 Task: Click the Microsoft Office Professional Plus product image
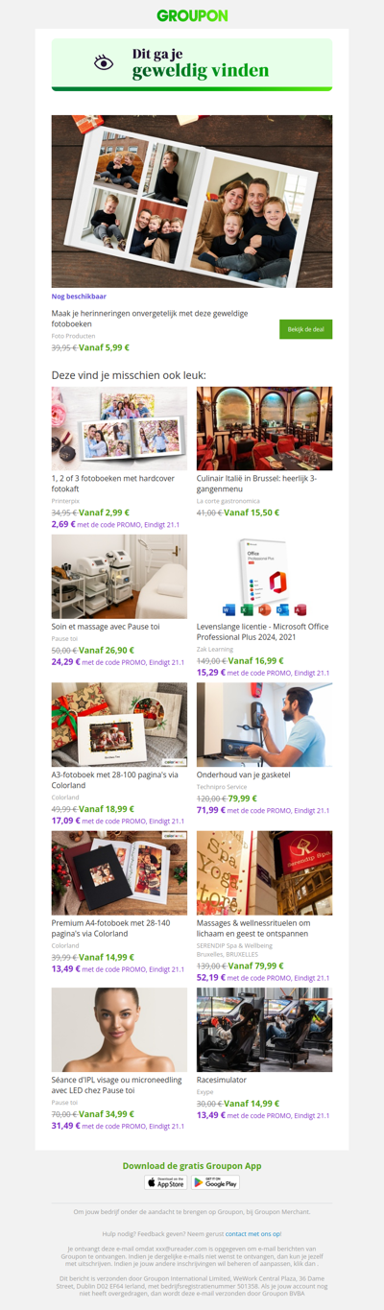tap(264, 576)
